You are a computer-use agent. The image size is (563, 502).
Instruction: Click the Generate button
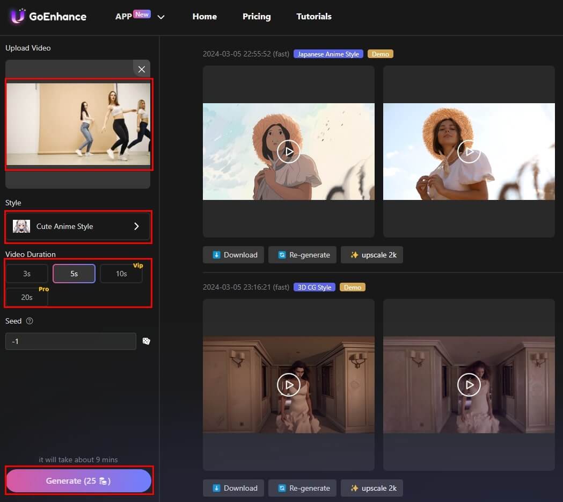coord(79,481)
